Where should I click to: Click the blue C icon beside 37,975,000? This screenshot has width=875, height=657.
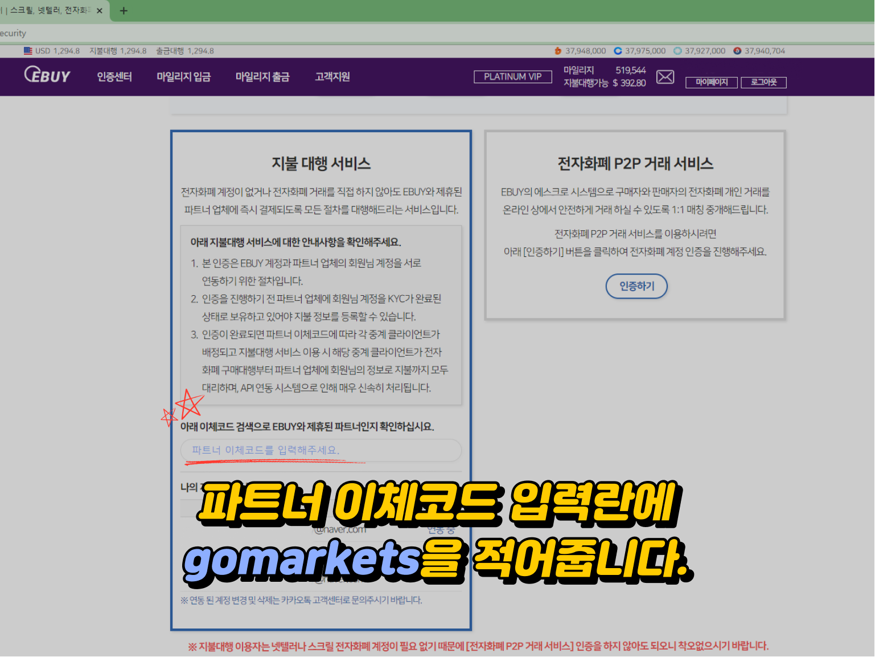point(618,51)
